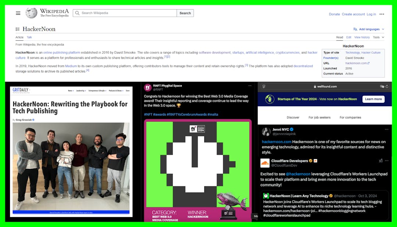Select the View history tab
This screenshot has width=397, height=227.
[362, 37]
